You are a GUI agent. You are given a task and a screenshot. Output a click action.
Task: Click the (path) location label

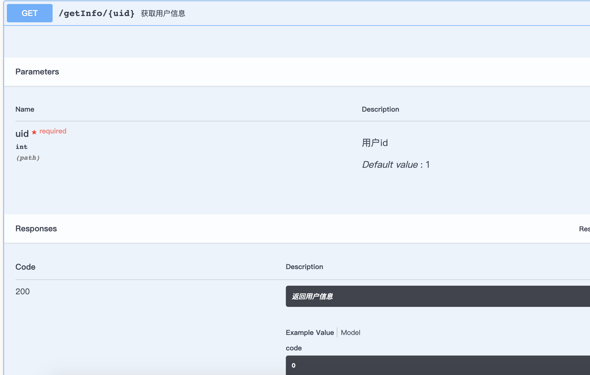[x=28, y=158]
